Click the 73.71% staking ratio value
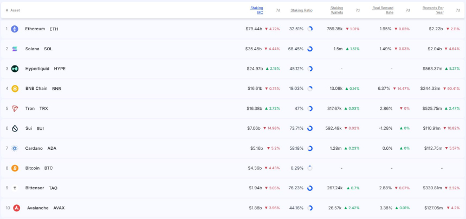Viewport: 466px width, 219px height. [296, 129]
